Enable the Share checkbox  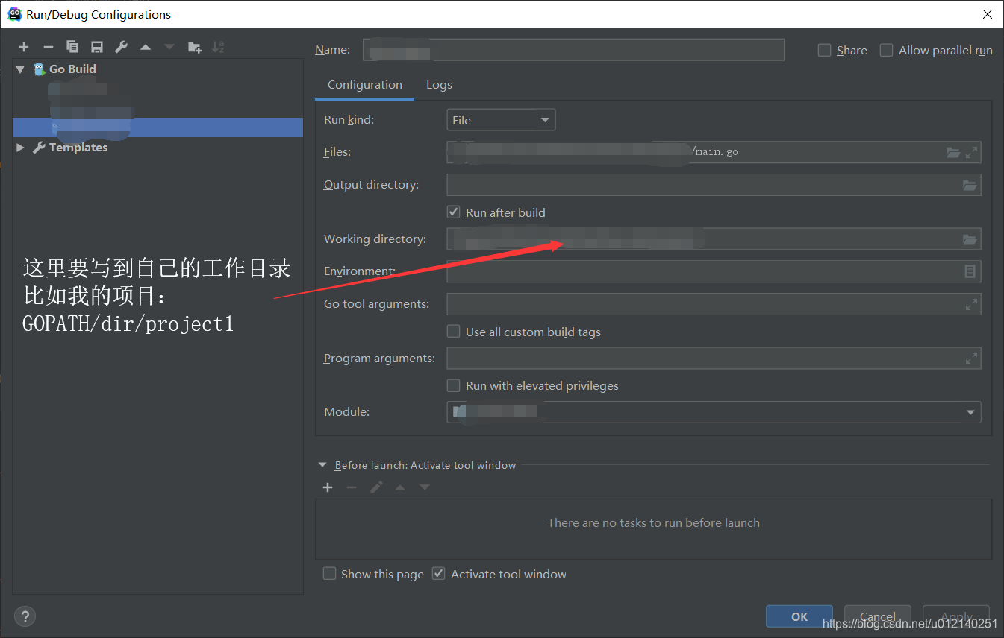[824, 50]
